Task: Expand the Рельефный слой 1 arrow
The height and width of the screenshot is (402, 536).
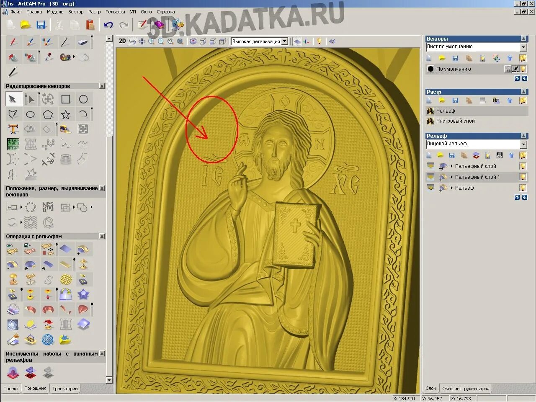Action: coord(451,177)
